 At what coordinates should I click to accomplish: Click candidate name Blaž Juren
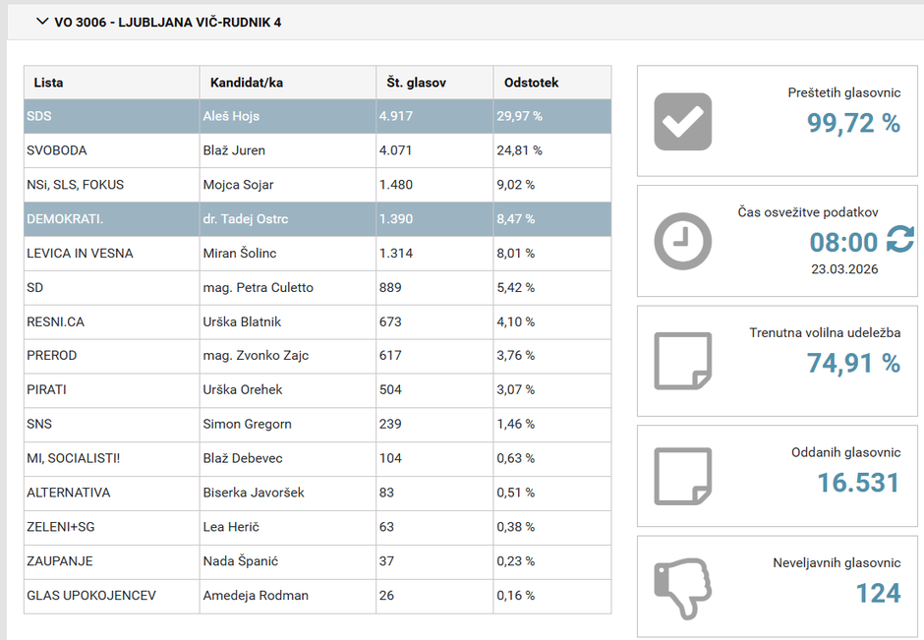point(234,150)
